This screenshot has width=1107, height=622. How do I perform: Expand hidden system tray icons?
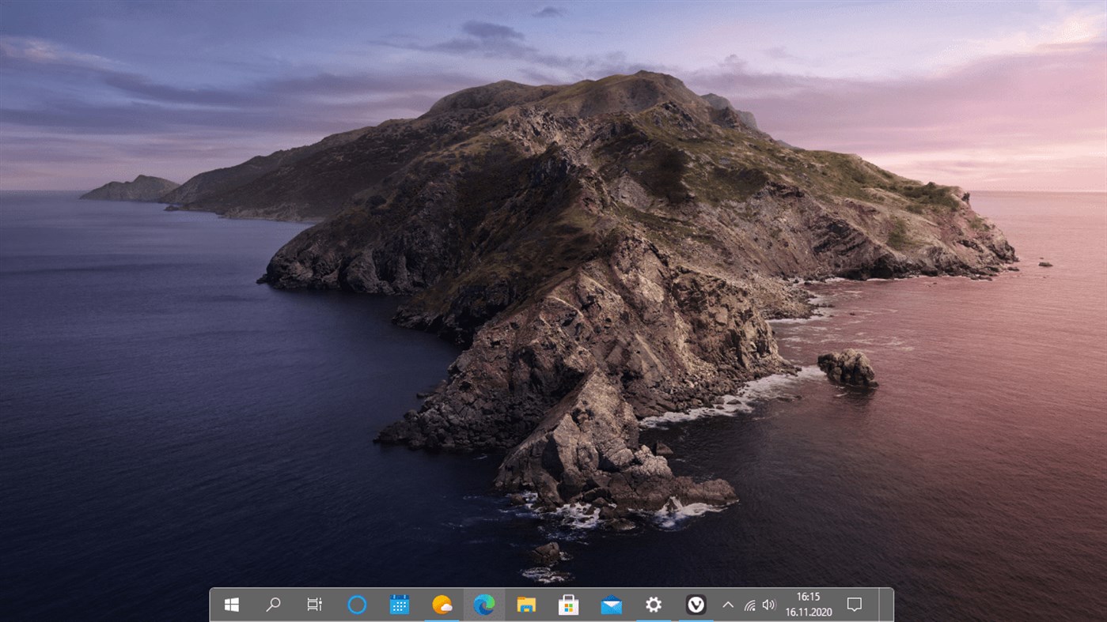727,605
